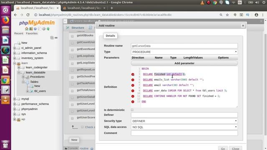The height and width of the screenshot is (150, 267).
Task: Click the link-with-main-panel chain icon
Action: click(56, 37)
